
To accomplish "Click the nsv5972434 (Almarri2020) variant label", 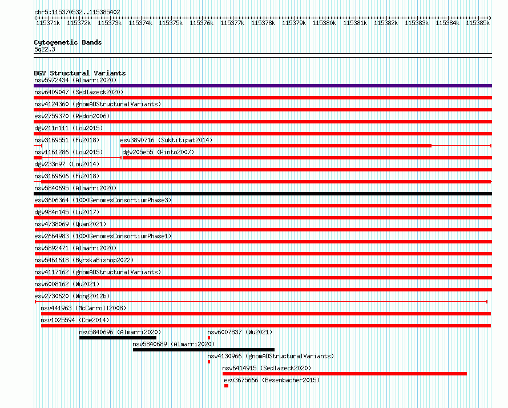I will pos(75,80).
